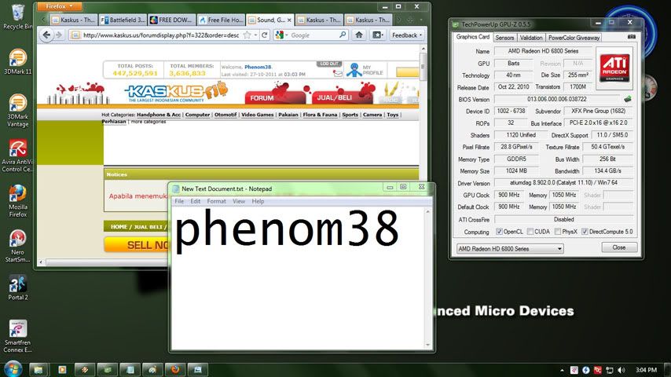Switch to FREE DOW... browser tab
This screenshot has width=671, height=377.
point(171,20)
